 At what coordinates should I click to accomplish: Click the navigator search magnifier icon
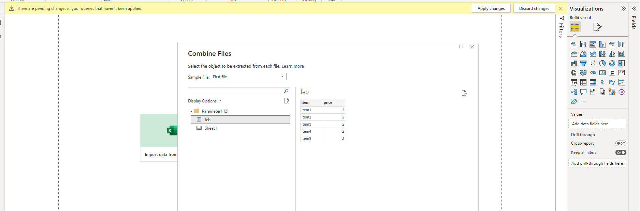click(x=286, y=91)
